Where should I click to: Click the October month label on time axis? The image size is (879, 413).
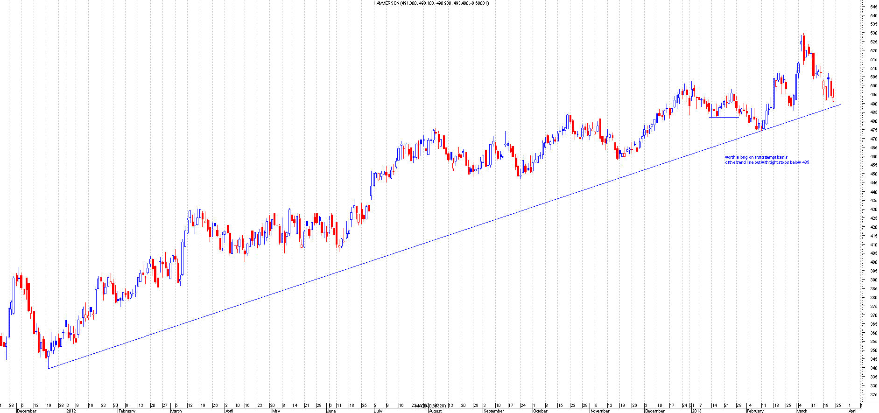click(540, 411)
